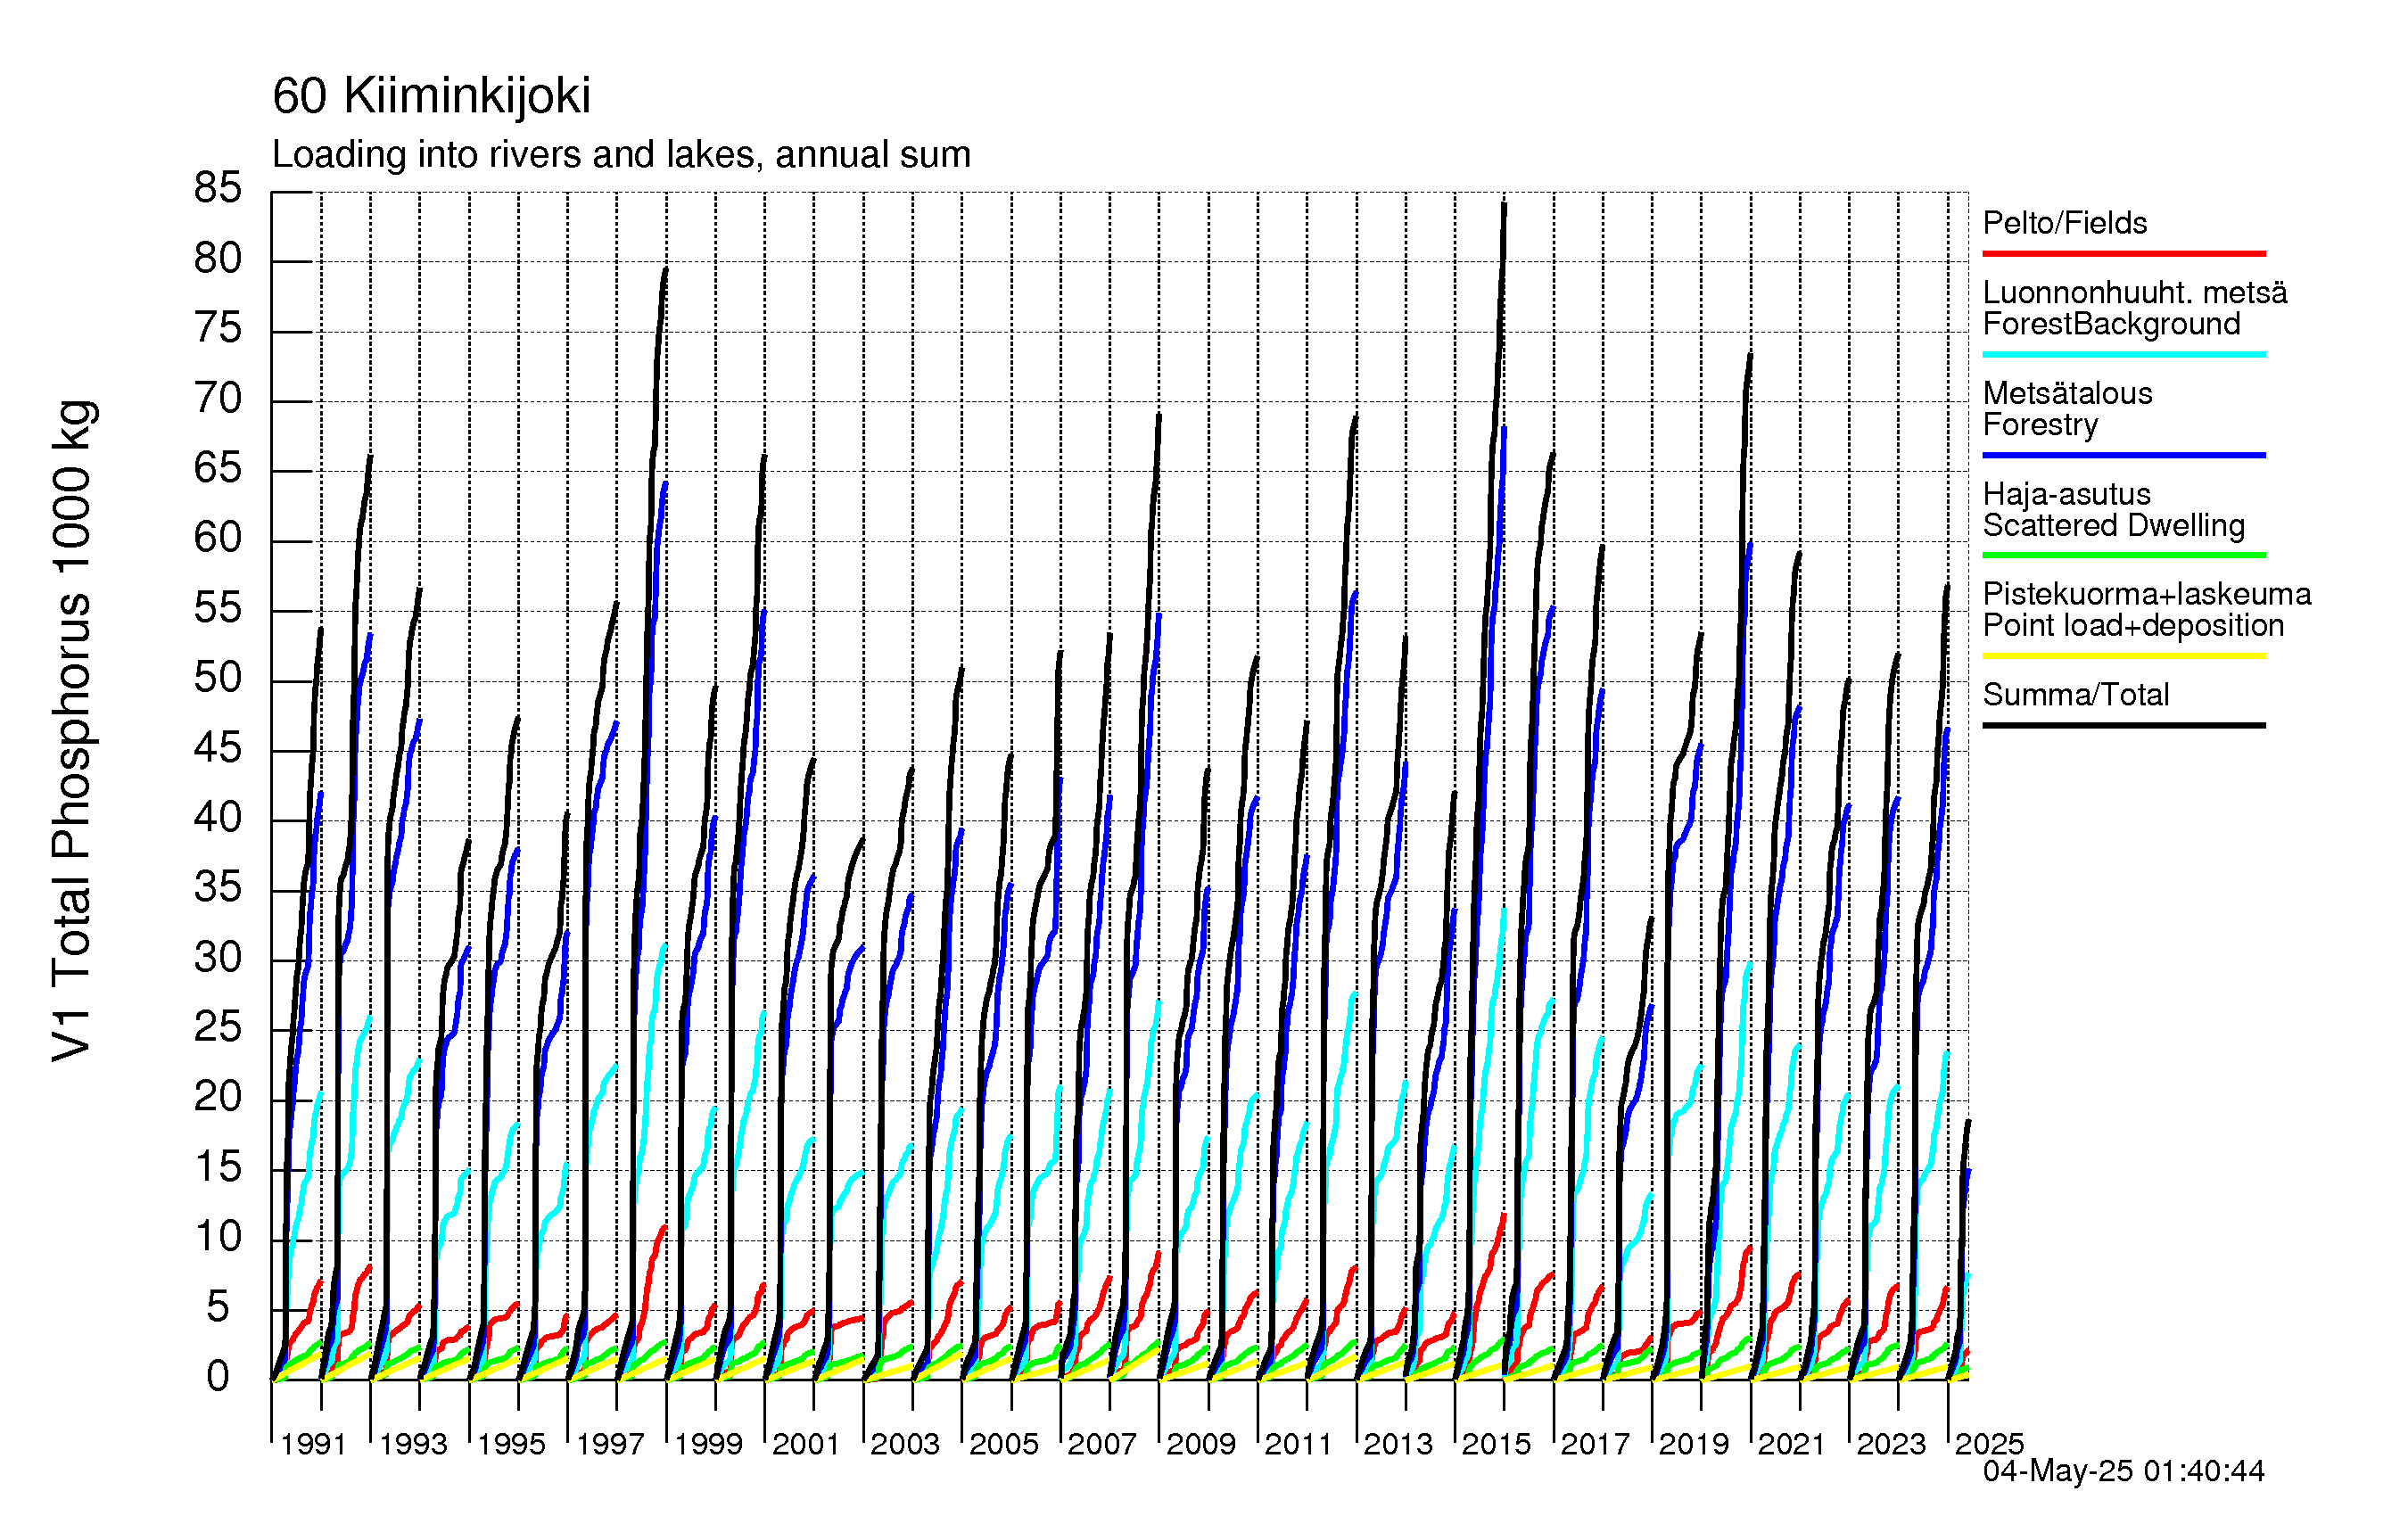Click the green Scattered Dwelling legend line

coord(2123,555)
